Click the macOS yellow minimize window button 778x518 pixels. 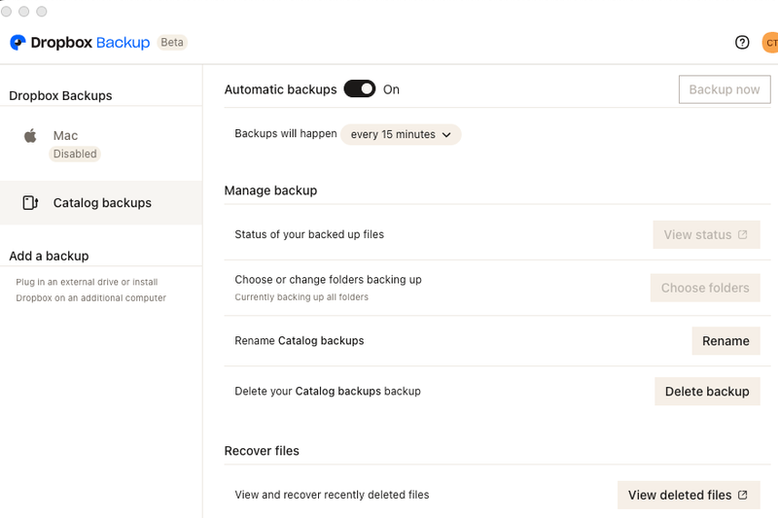tap(24, 12)
